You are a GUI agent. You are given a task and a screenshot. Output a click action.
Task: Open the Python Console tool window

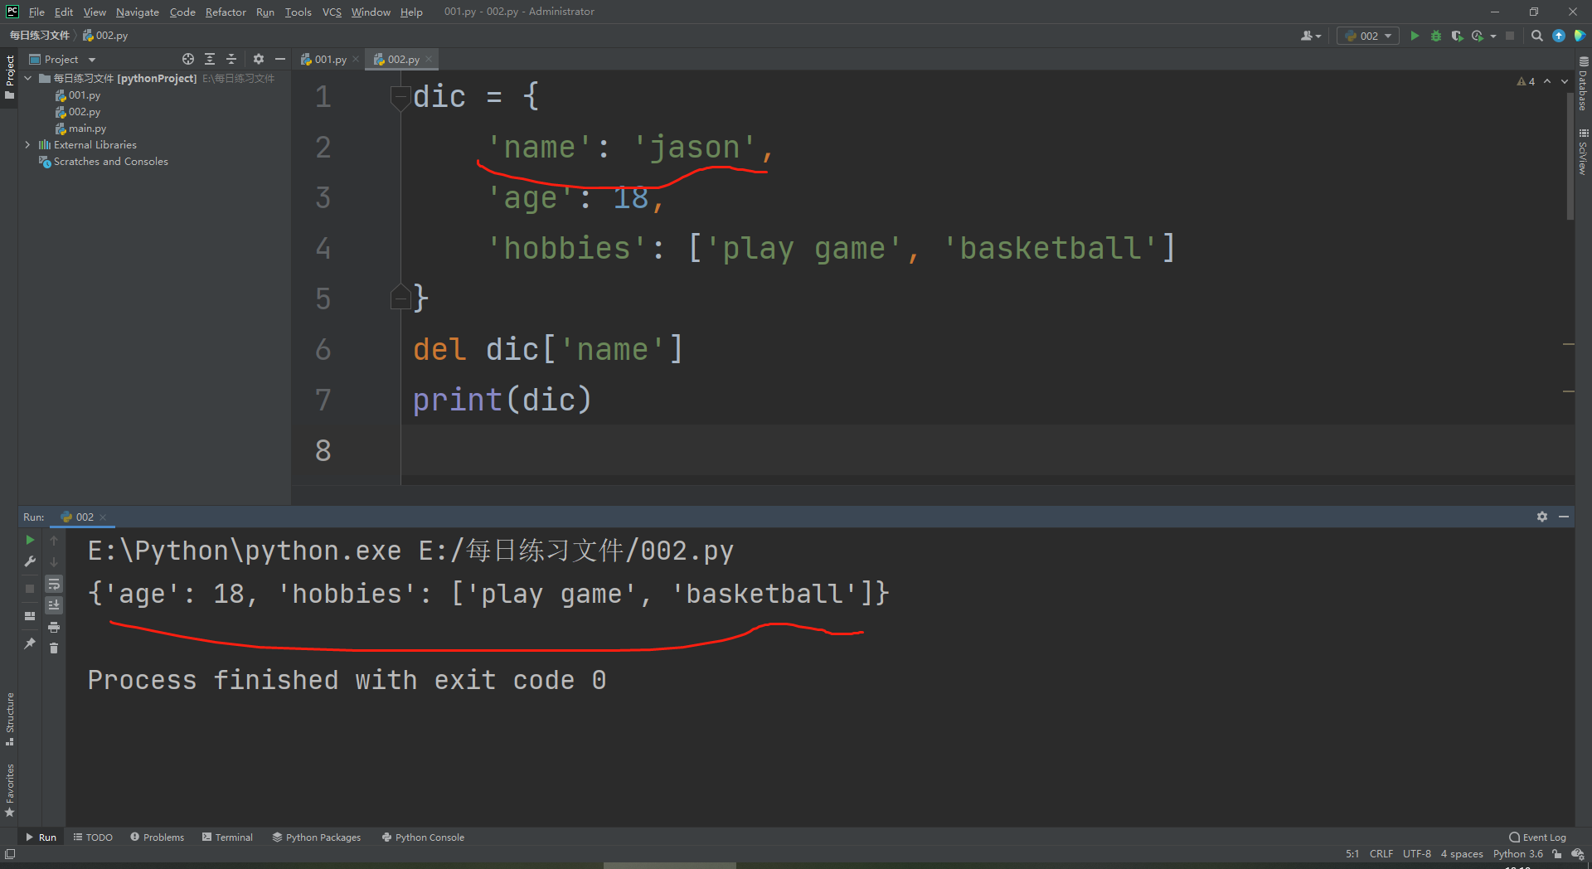click(423, 837)
